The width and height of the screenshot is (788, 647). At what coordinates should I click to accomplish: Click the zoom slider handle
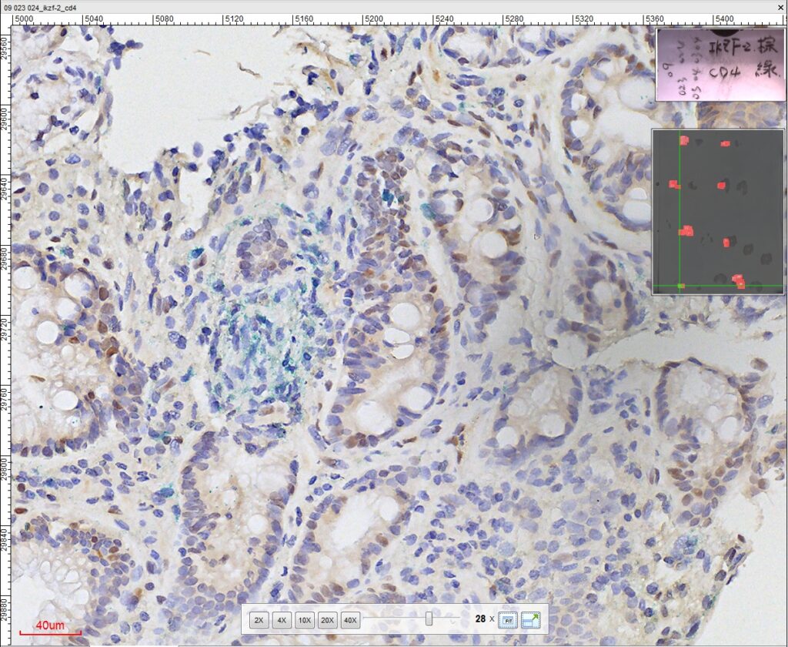tap(429, 619)
